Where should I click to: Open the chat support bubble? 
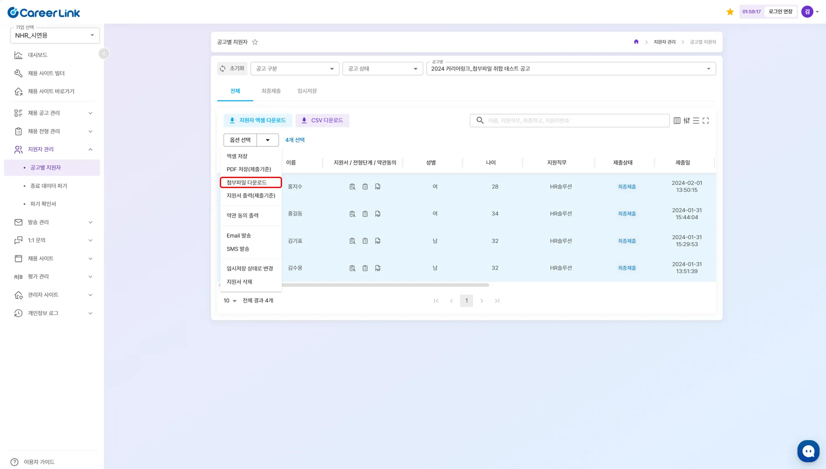click(808, 451)
